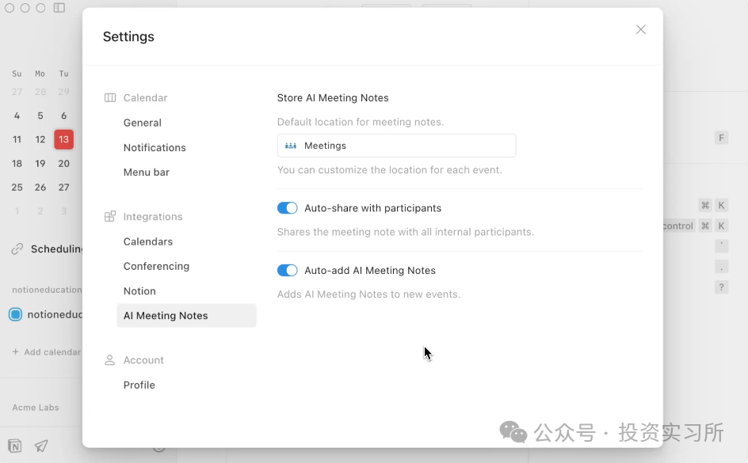The image size is (748, 463).
Task: Click the Account section header
Action: [x=143, y=360]
